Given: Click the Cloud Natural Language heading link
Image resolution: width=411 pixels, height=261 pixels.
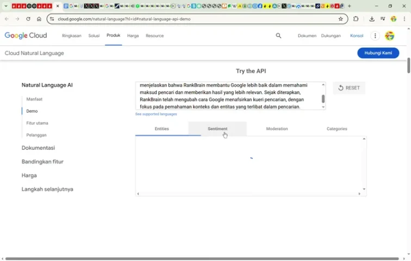Looking at the screenshot, I should (x=34, y=53).
